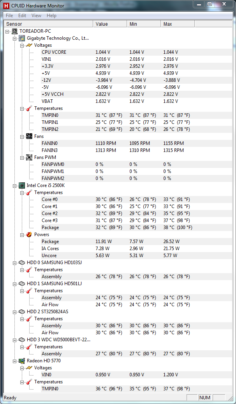Image resolution: width=236 pixels, height=404 pixels.
Task: Collapse the HDD 2 ST3250824AS node
Action: [15, 312]
